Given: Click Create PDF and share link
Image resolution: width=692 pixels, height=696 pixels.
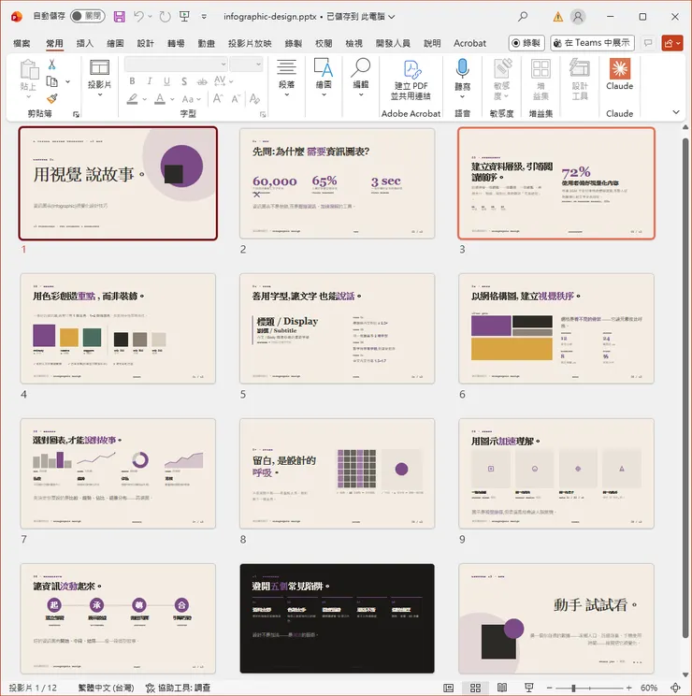Looking at the screenshot, I should coord(411,79).
